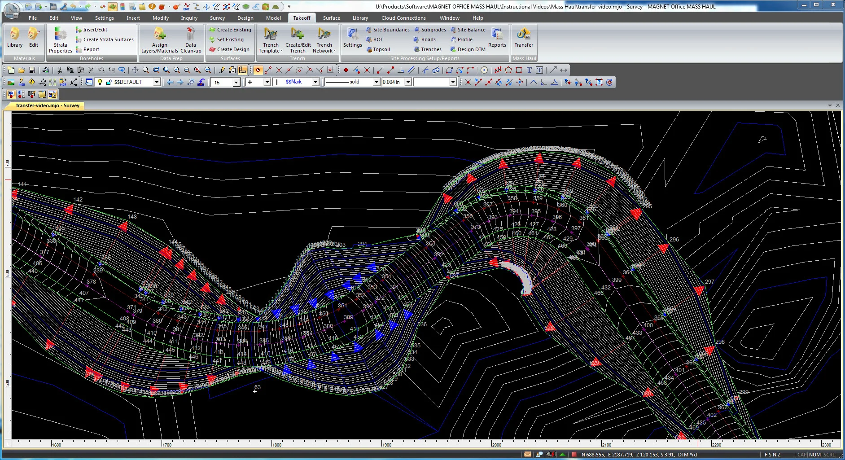Toggle the highlighted snap circle mode button
This screenshot has width=845, height=460.
tap(258, 70)
